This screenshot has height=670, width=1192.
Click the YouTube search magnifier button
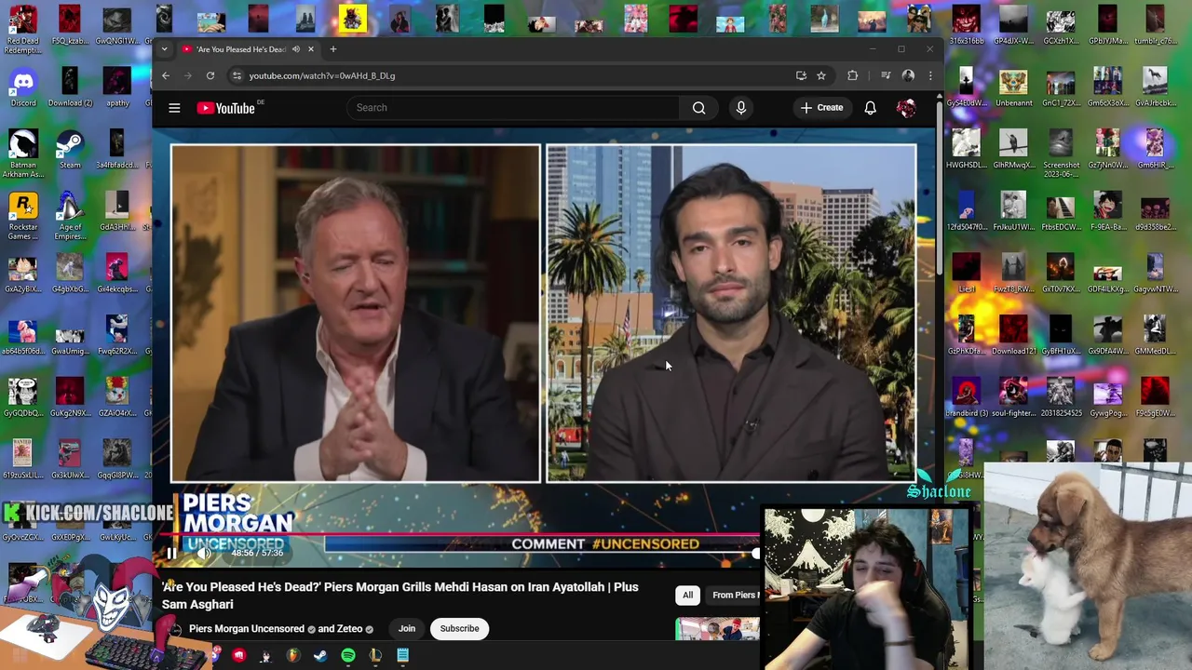[698, 108]
